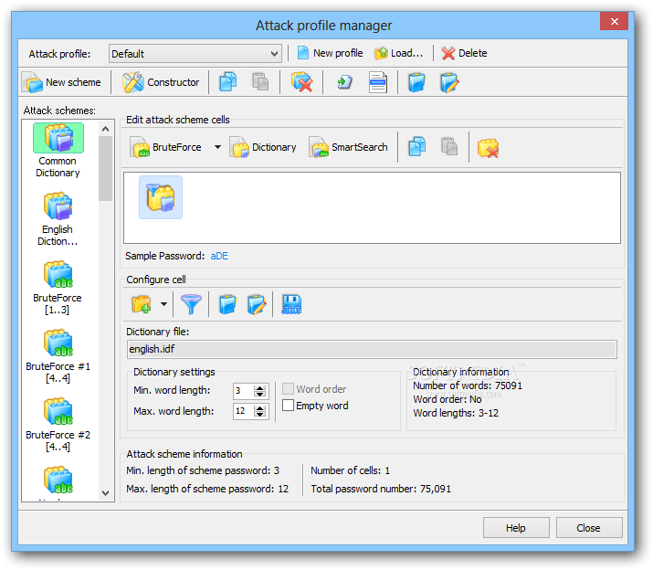Click the Max. word length input box
The image size is (653, 570).
[242, 411]
